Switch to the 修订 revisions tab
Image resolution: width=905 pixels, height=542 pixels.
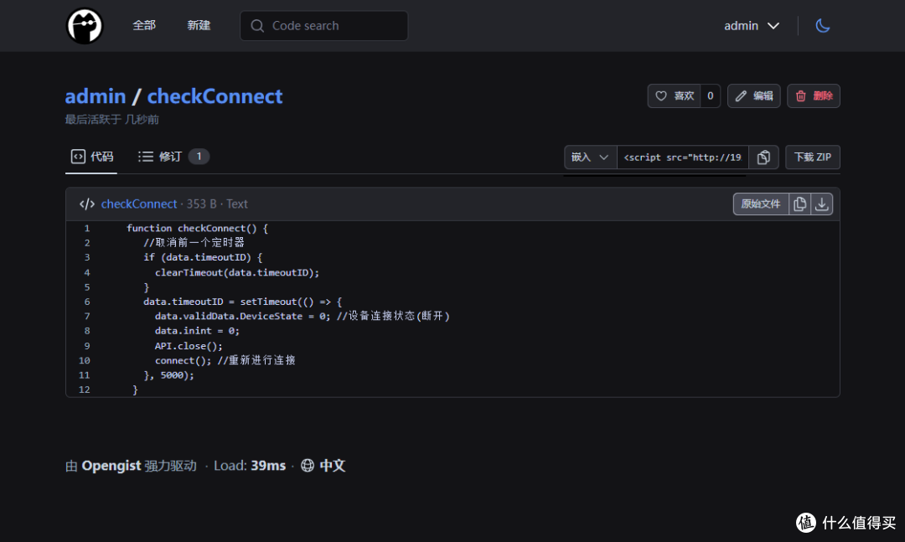click(x=173, y=157)
